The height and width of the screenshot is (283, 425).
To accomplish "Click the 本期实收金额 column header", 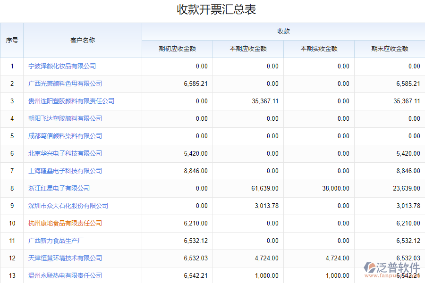I will [319, 49].
